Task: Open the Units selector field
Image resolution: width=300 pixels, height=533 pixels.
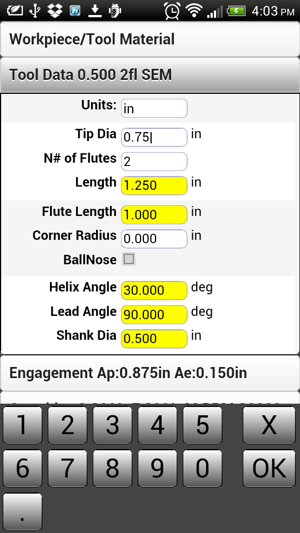Action: (x=154, y=108)
